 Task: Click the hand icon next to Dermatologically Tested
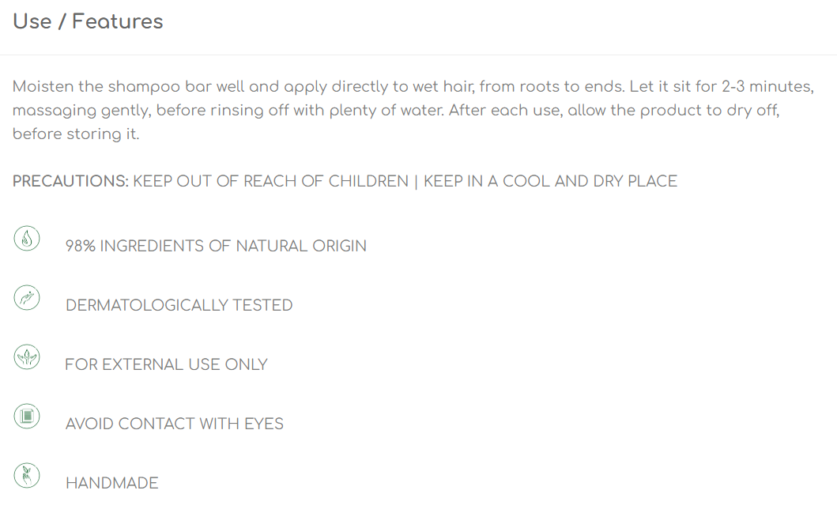click(x=27, y=298)
